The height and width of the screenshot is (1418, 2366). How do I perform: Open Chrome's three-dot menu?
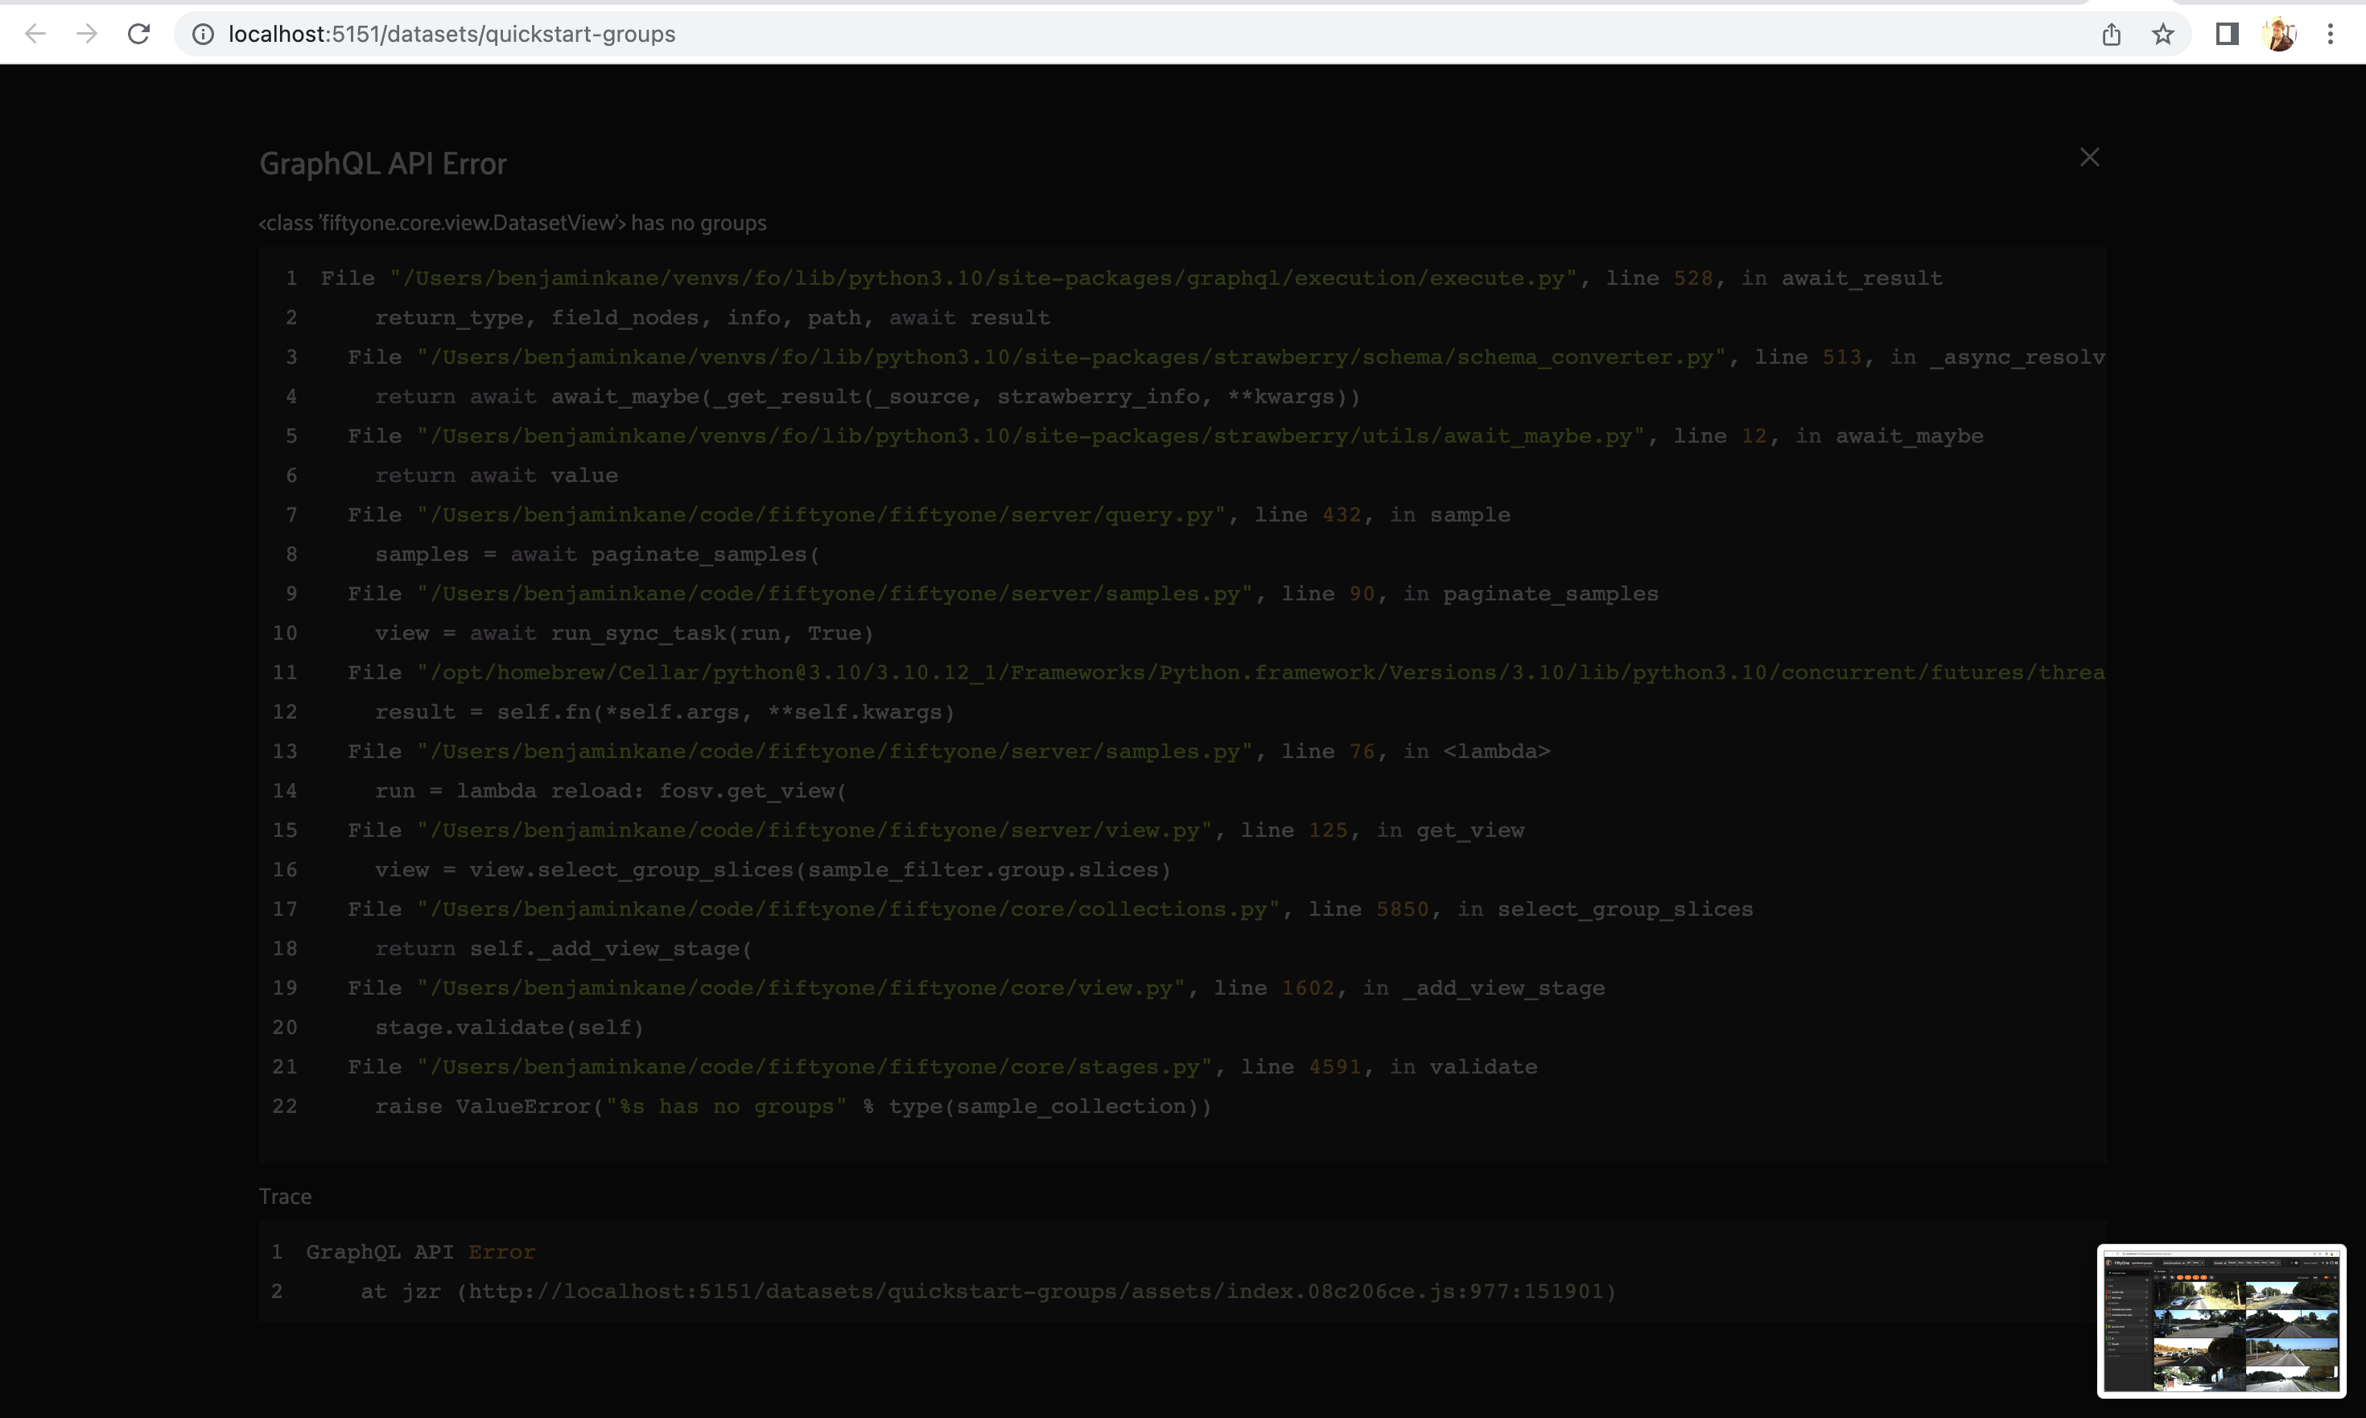click(2332, 34)
